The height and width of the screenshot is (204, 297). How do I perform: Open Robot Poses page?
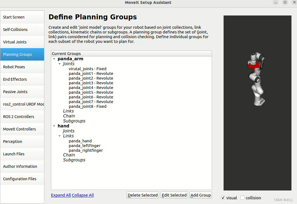(22, 67)
